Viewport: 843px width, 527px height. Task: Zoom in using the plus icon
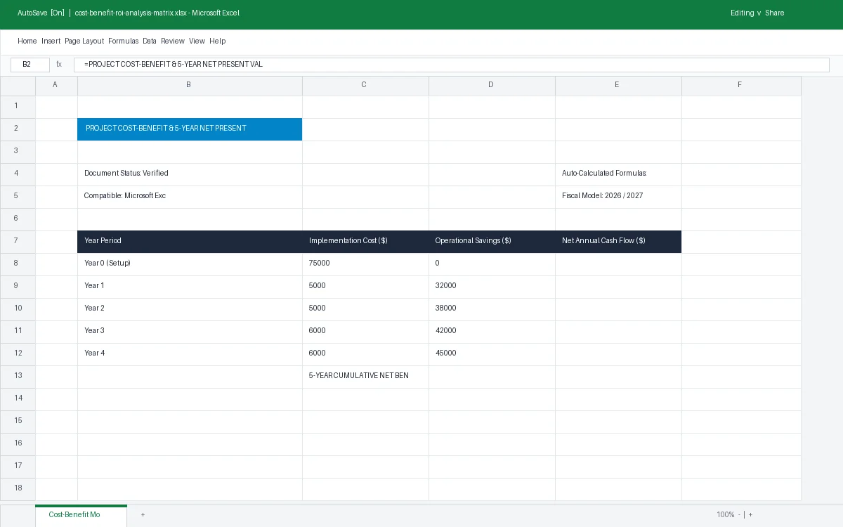tap(750, 515)
